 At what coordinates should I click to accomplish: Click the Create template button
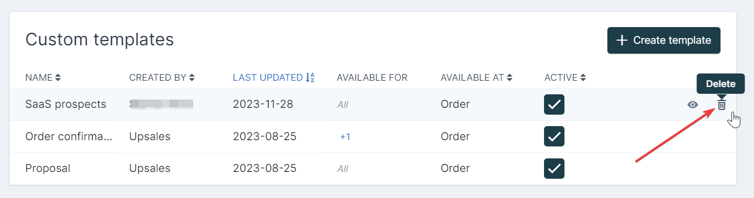tap(664, 41)
